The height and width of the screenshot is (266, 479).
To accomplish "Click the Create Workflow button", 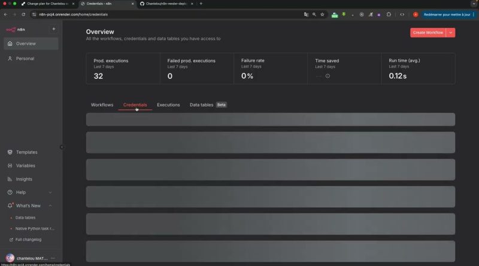I will point(428,32).
